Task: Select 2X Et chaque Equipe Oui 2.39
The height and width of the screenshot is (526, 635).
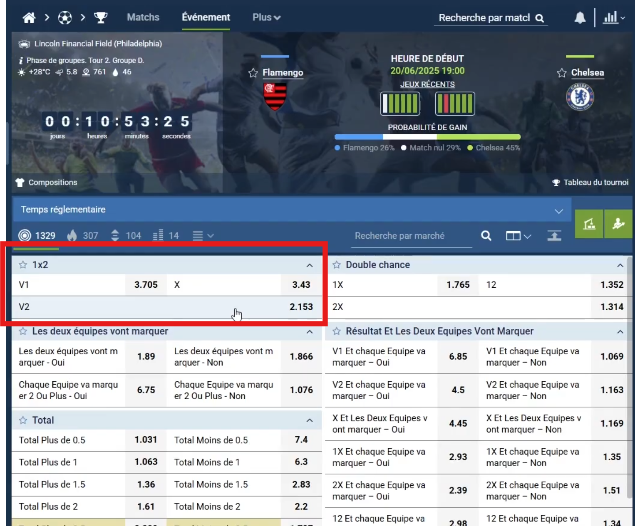Action: pyautogui.click(x=458, y=491)
